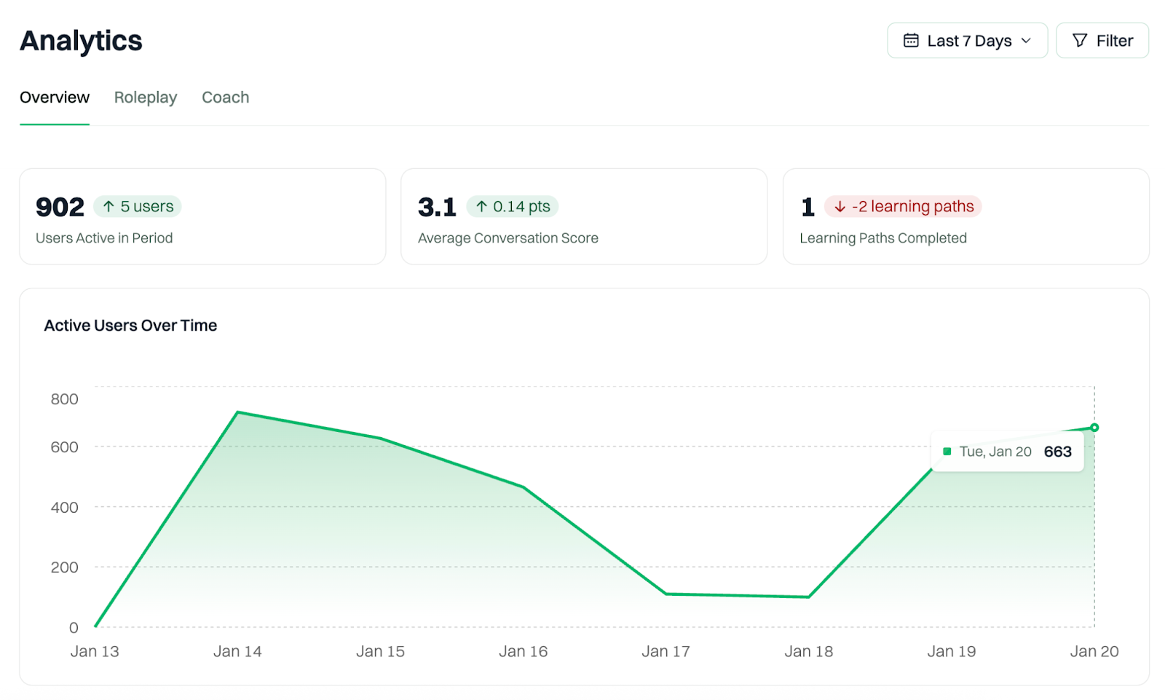Click the 902 active users value
This screenshot has height=700, width=1165.
point(60,207)
